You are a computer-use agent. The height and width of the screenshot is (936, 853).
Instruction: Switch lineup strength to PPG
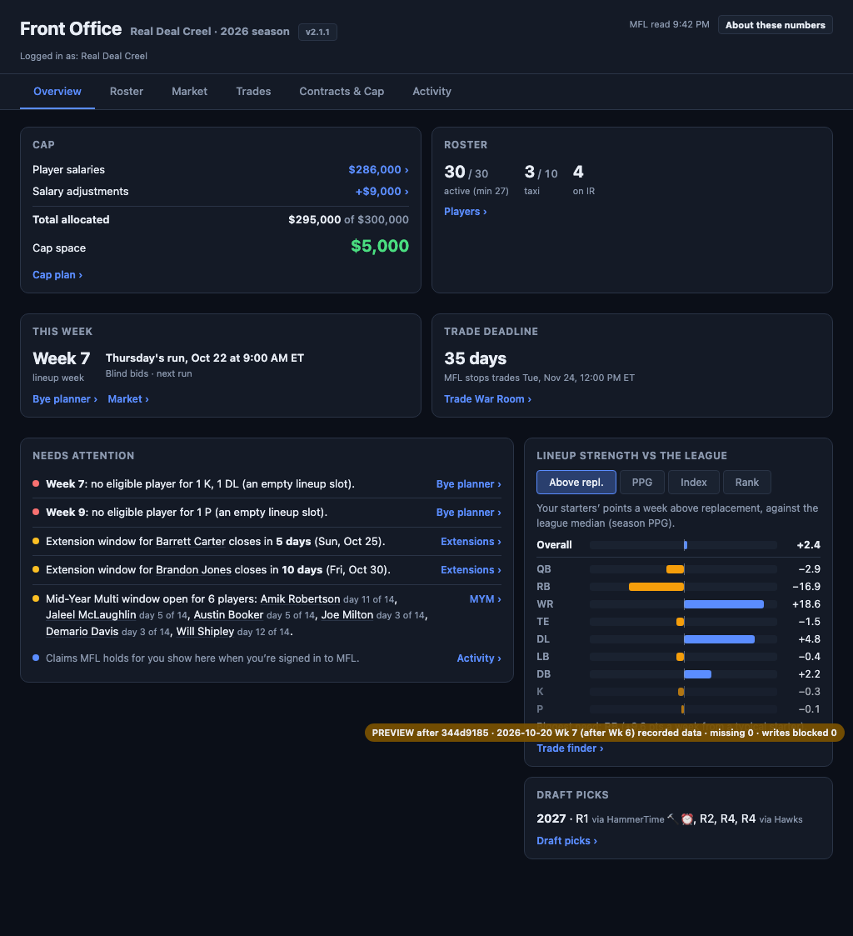click(642, 483)
